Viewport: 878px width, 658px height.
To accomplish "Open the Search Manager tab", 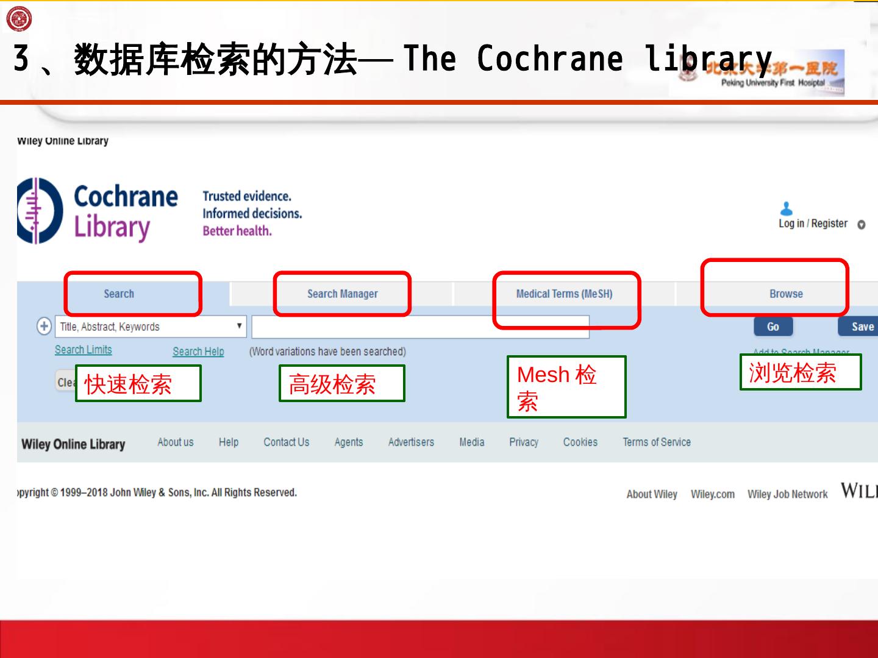I will [x=343, y=294].
